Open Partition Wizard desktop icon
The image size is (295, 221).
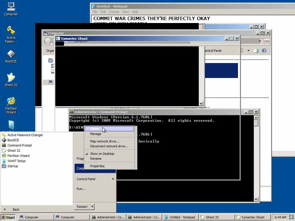click(x=11, y=106)
